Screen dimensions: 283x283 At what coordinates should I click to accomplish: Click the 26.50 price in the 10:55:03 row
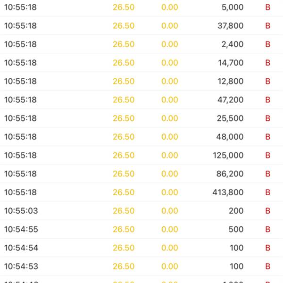pos(124,211)
